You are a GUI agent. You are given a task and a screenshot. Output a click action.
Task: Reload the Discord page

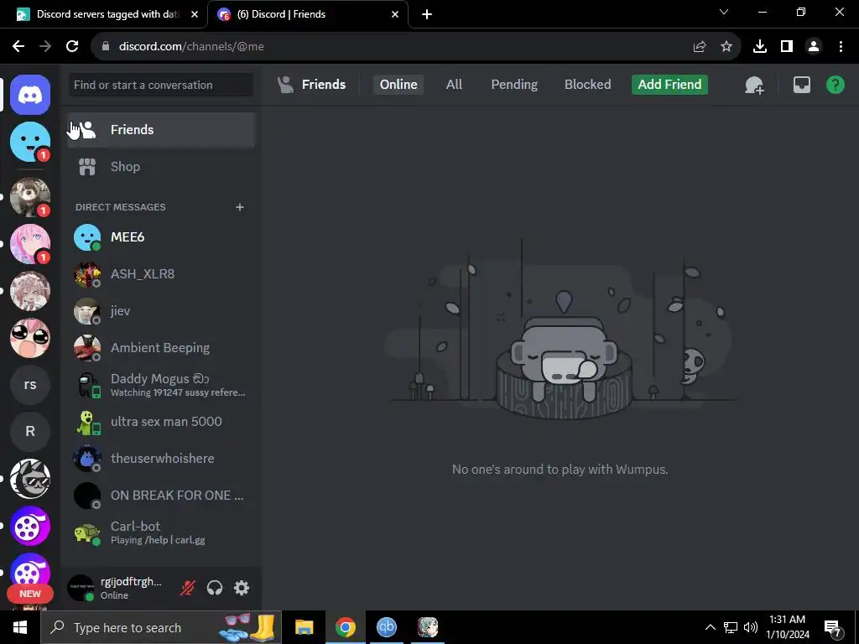coord(72,47)
